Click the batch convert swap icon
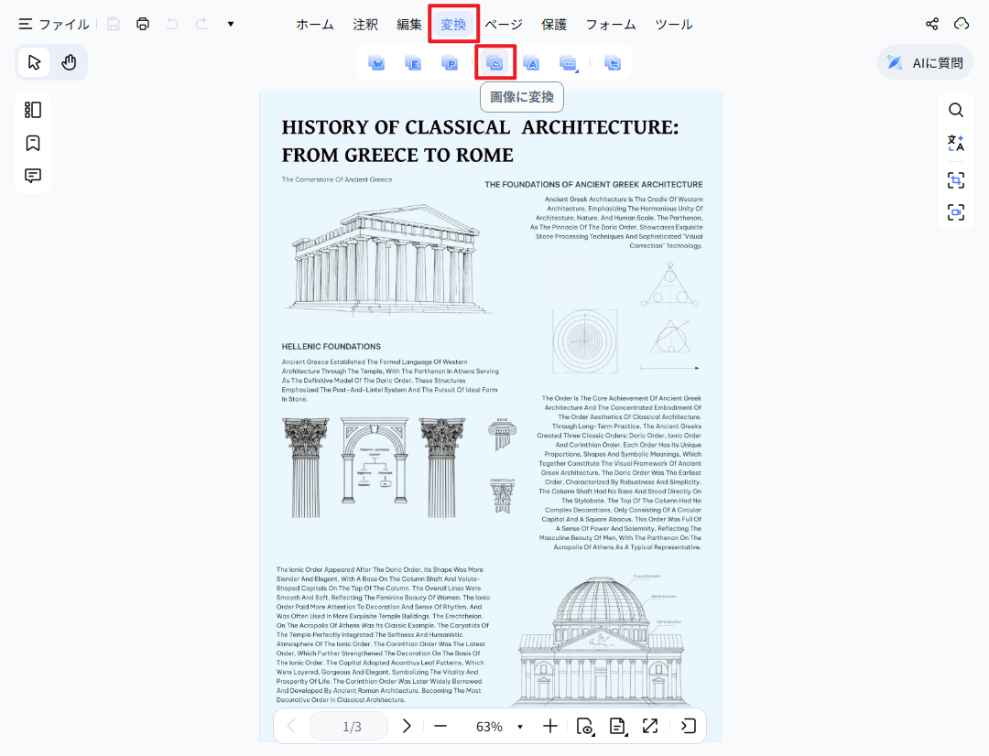Image resolution: width=989 pixels, height=756 pixels. tap(613, 63)
